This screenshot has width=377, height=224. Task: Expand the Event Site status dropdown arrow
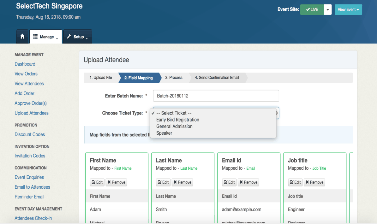[328, 9]
